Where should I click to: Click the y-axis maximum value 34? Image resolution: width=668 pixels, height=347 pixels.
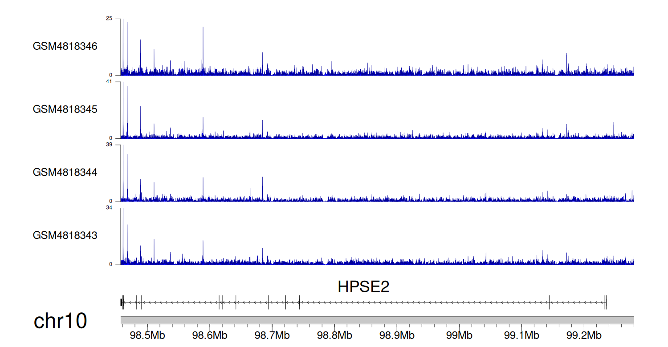(x=110, y=208)
